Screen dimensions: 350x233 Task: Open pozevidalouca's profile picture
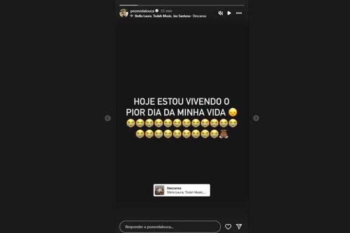coord(124,13)
